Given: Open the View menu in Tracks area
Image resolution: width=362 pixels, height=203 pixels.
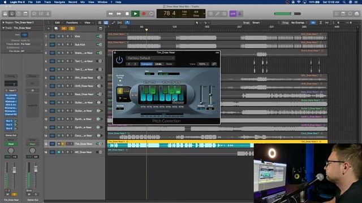Looking at the screenshot, I should tap(88, 23).
